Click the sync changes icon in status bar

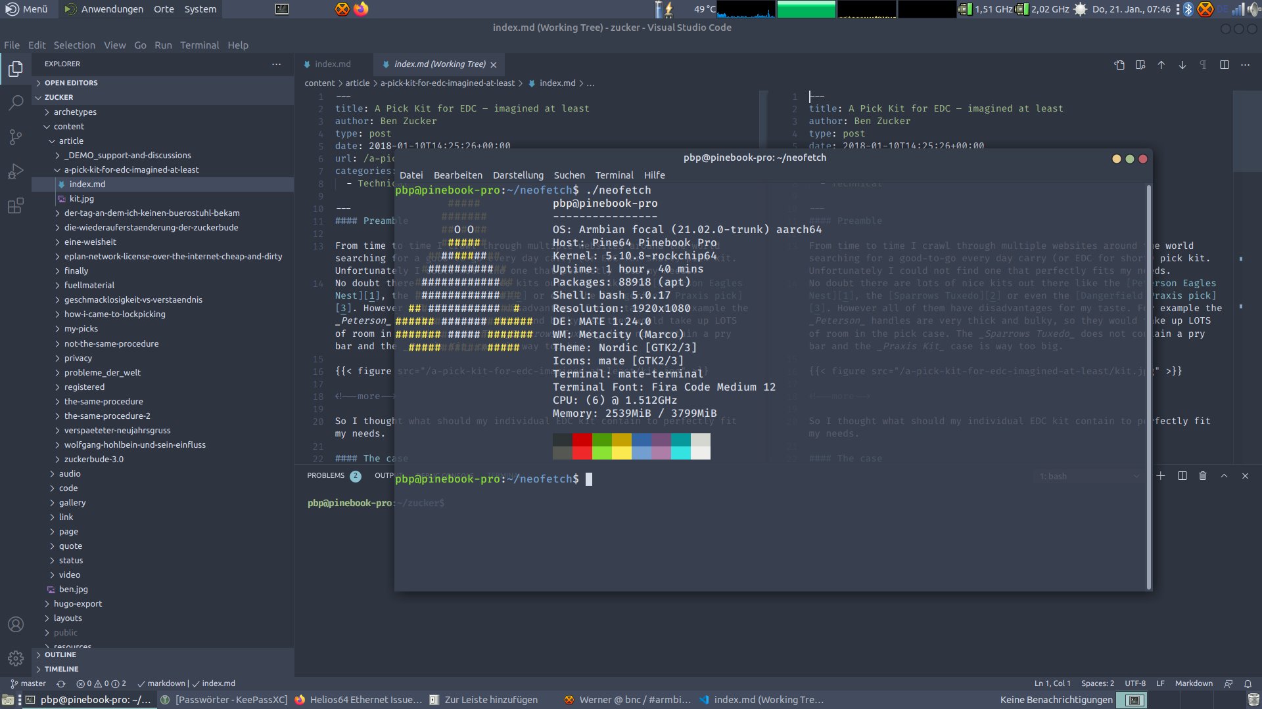pos(61,683)
